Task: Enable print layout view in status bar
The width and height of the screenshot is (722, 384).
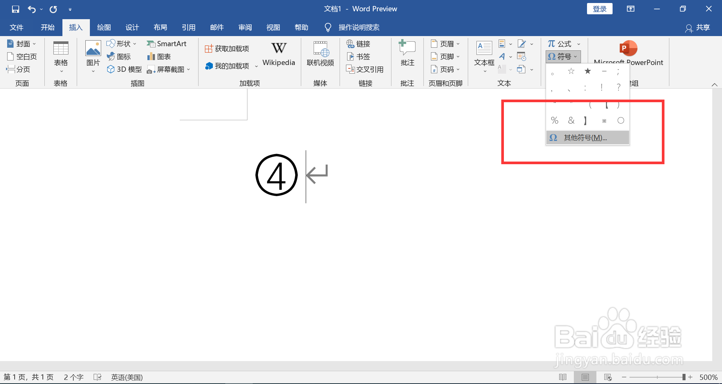Action: (x=585, y=377)
